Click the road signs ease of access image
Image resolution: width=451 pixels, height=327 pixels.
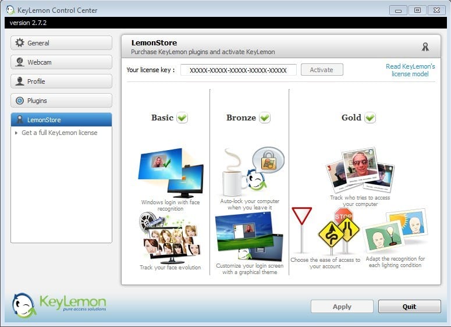click(326, 231)
